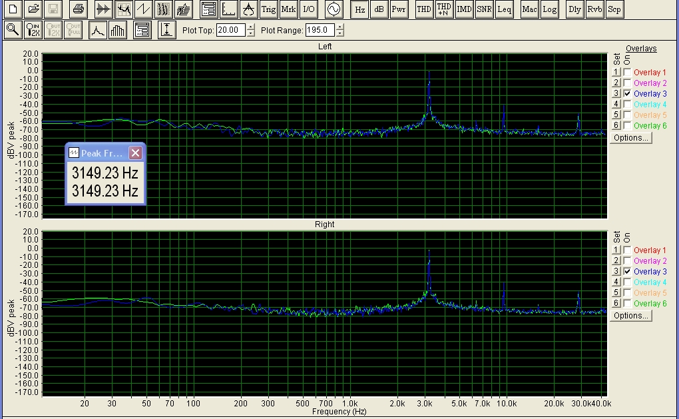Click the caliper measurement icon
The width and height of the screenshot is (679, 419).
click(x=248, y=9)
